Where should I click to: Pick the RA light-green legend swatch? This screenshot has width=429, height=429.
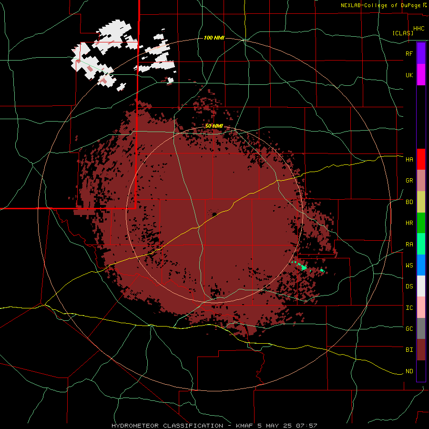pos(421,244)
